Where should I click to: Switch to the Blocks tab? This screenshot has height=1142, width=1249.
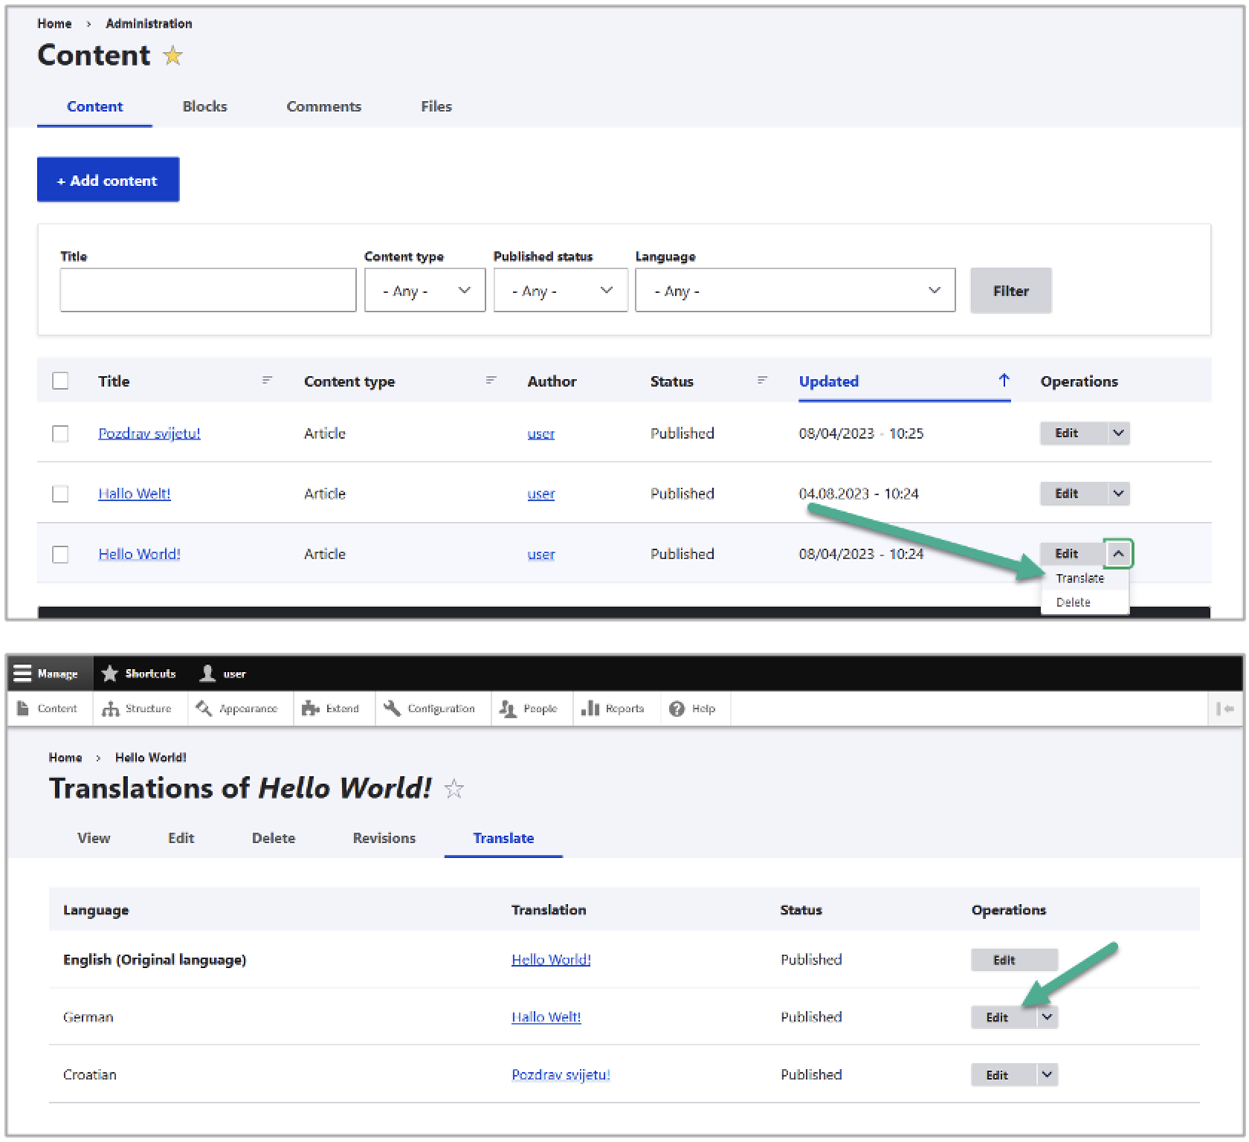pos(204,106)
